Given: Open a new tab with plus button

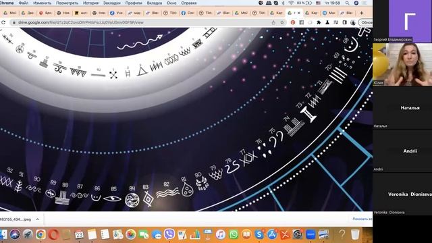Looking at the screenshot, I should coord(362,13).
